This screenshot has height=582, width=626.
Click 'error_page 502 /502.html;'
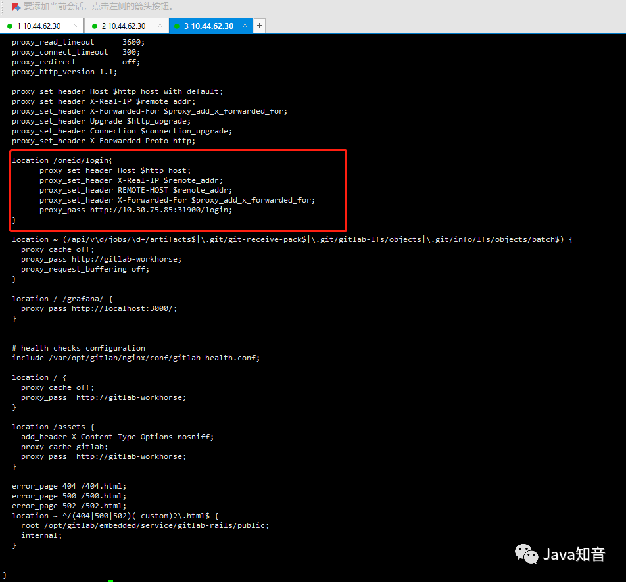(69, 506)
